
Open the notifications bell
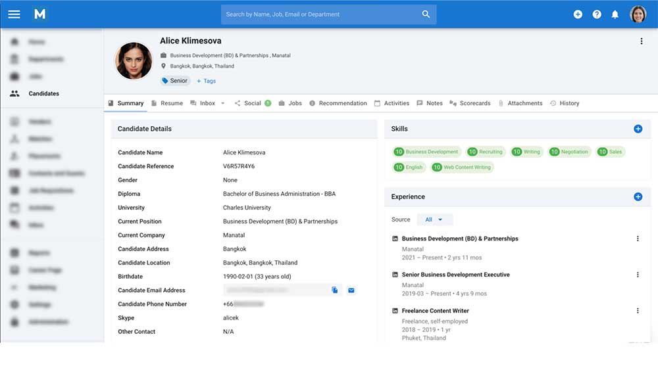[x=615, y=14]
